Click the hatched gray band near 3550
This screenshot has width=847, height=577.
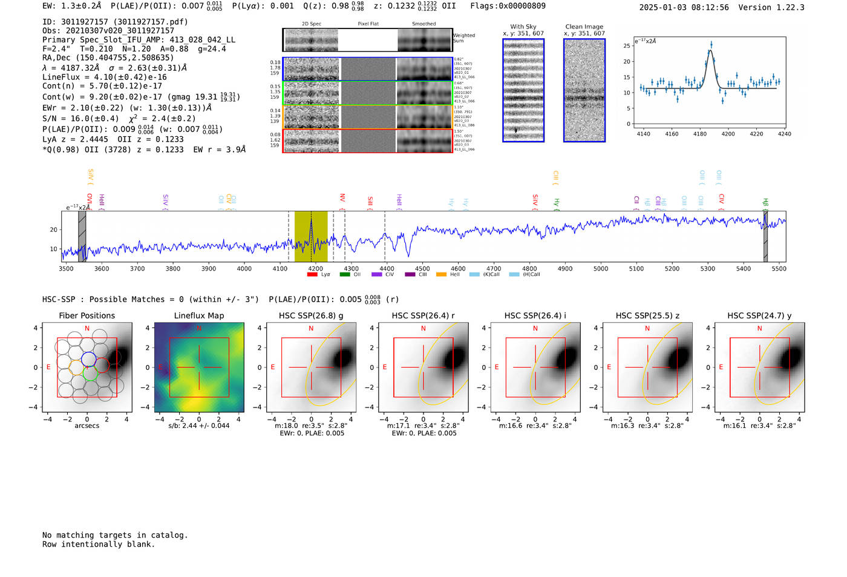coord(82,236)
